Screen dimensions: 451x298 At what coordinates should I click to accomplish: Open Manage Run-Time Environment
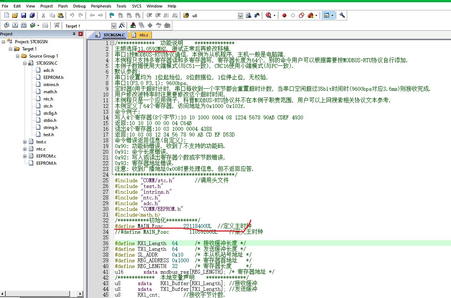click(x=150, y=25)
